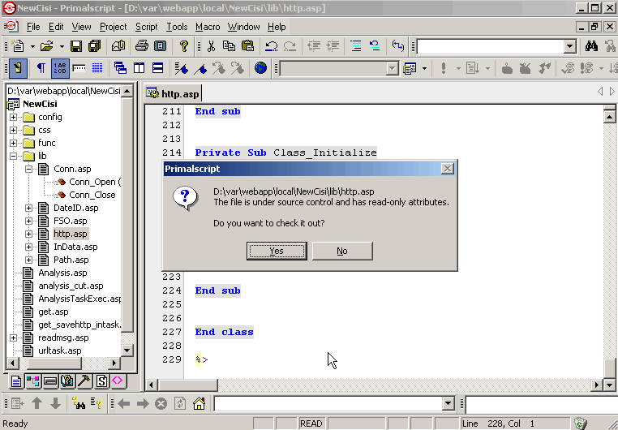Click the Find binoculars icon
The image size is (618, 430).
[x=591, y=46]
